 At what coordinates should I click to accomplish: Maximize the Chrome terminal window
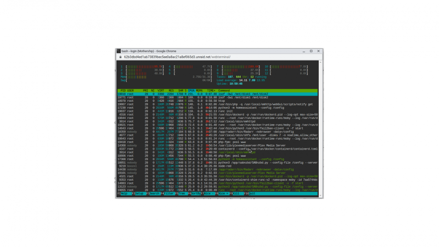pyautogui.click(x=311, y=51)
